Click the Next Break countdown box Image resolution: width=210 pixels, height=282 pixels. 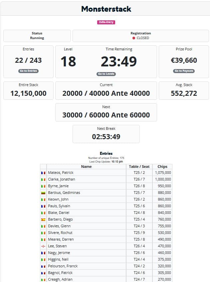pos(106,134)
